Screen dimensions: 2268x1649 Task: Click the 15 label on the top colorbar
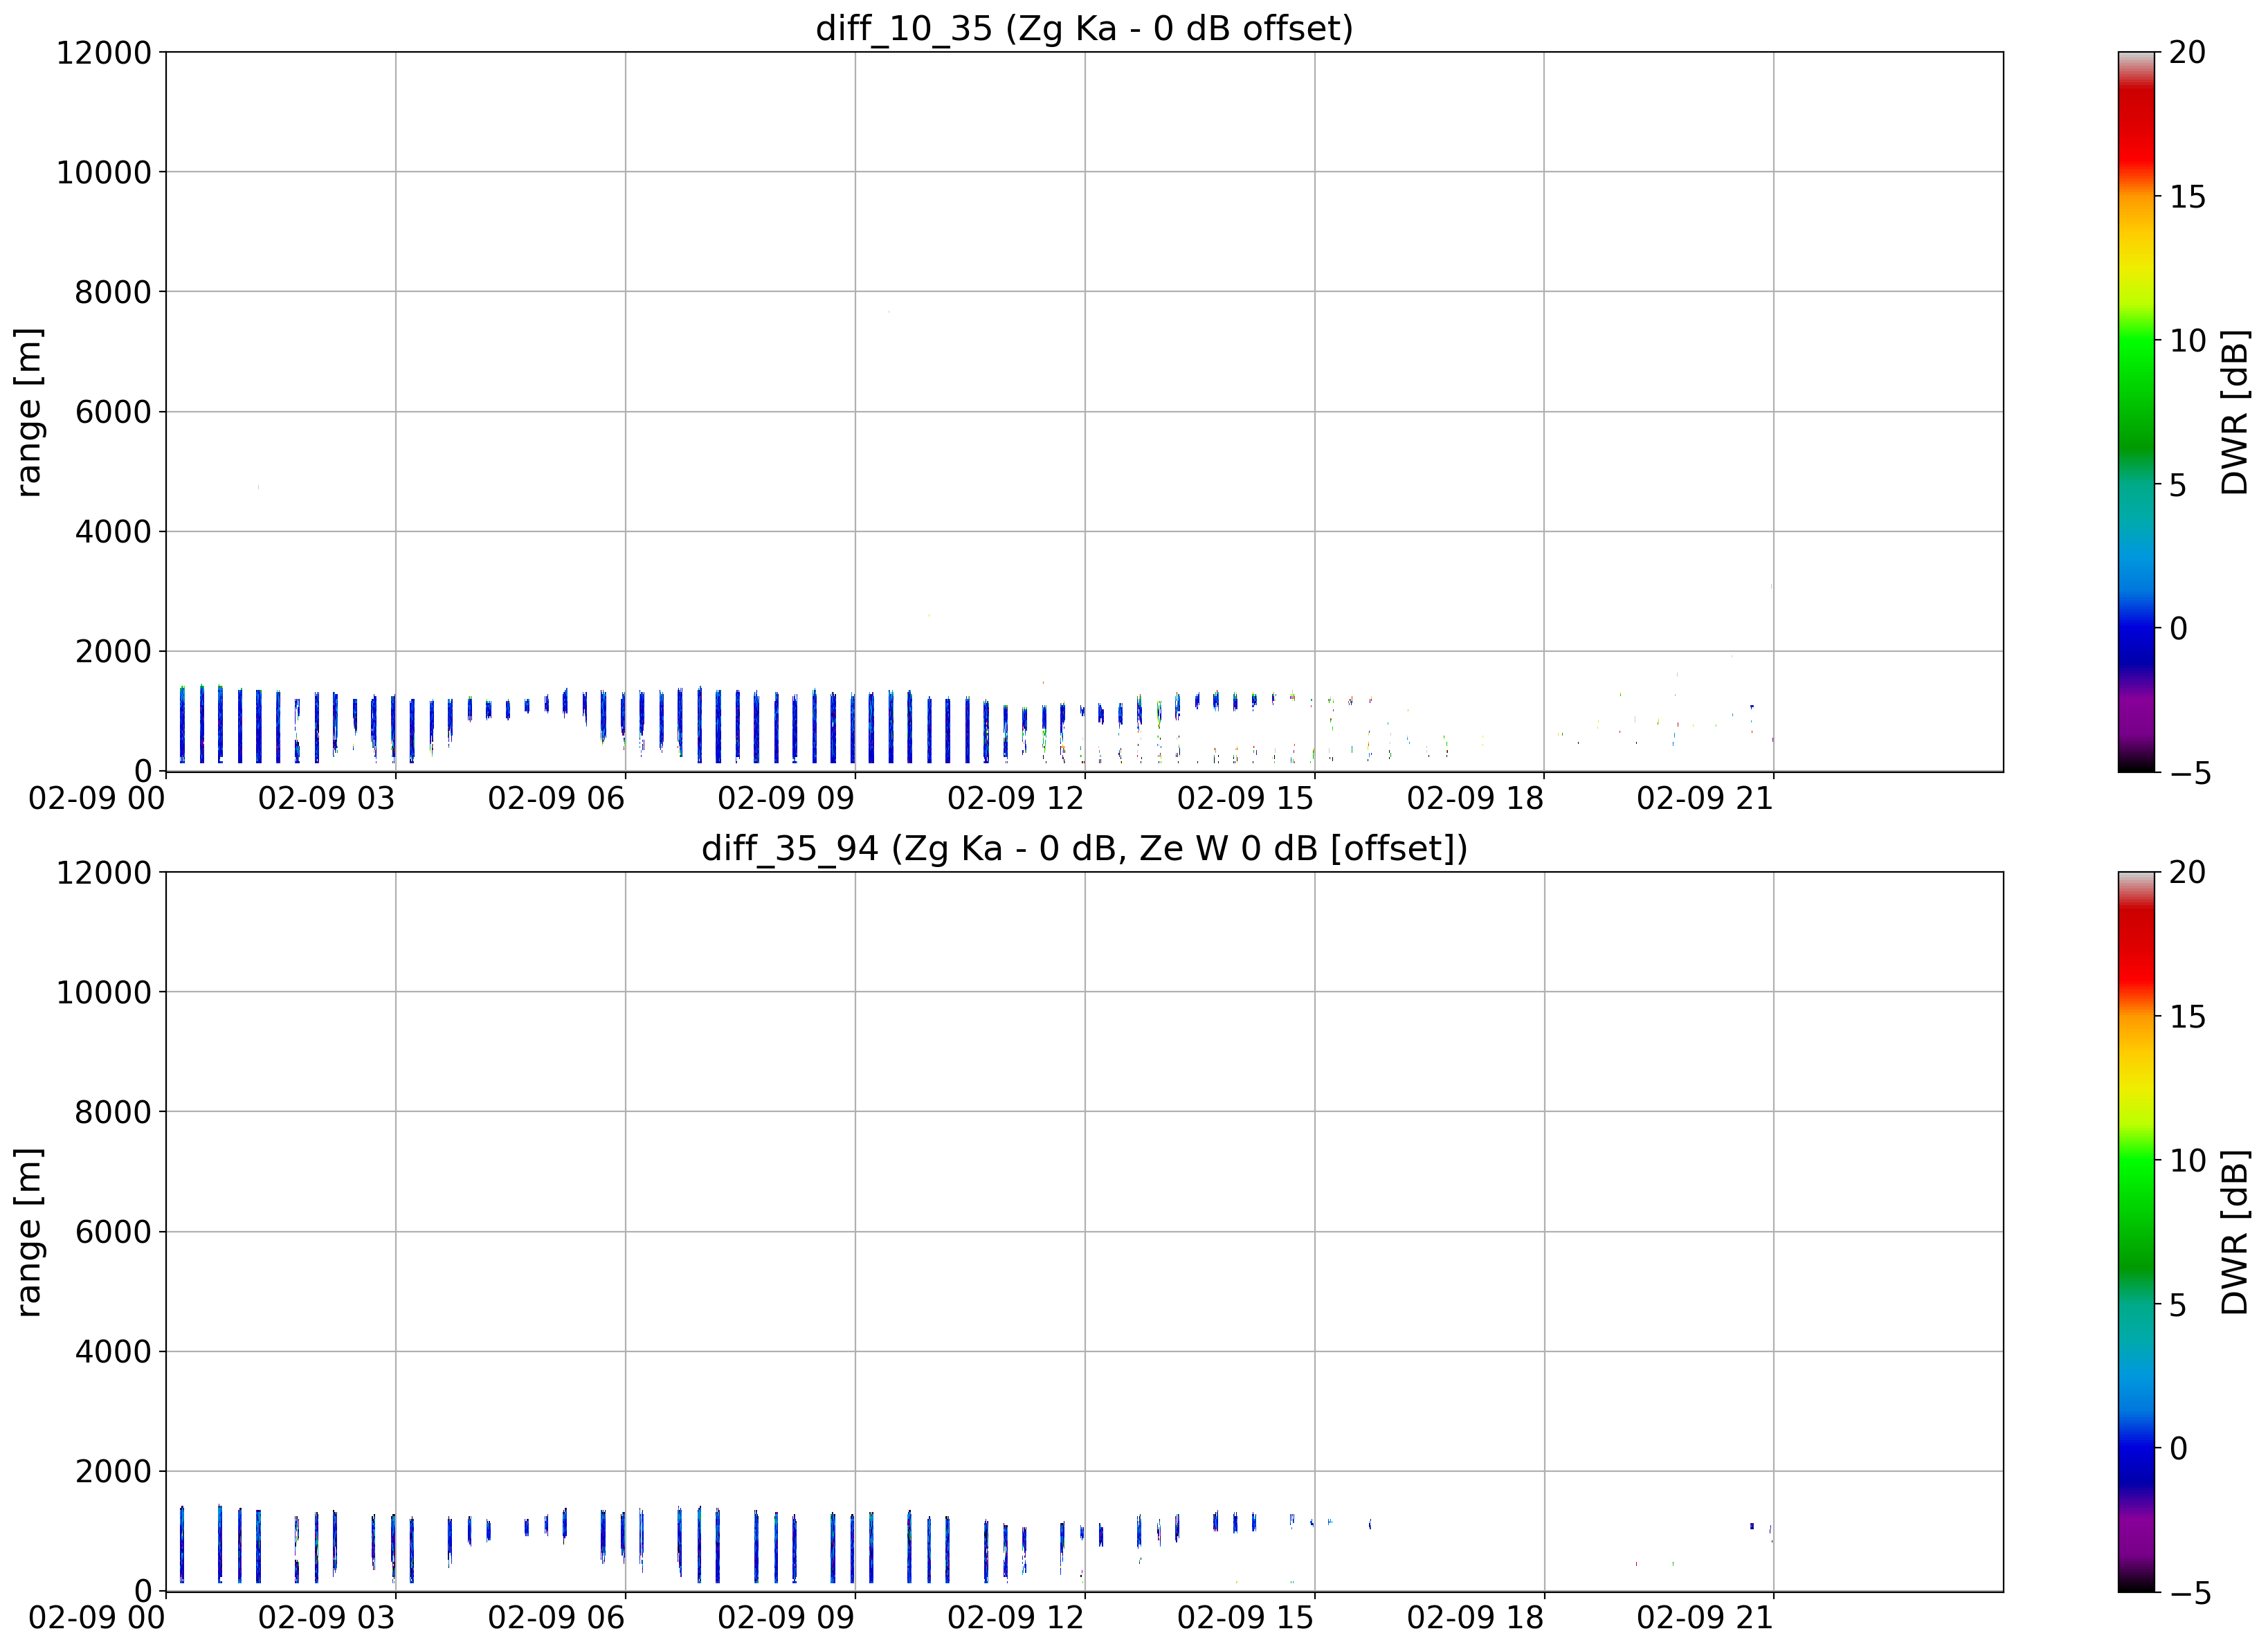click(x=2188, y=197)
